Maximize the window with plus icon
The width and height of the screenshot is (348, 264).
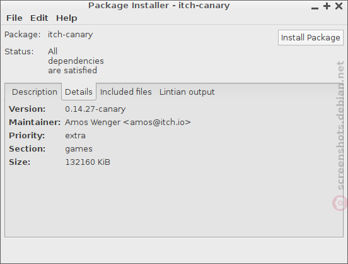point(327,6)
